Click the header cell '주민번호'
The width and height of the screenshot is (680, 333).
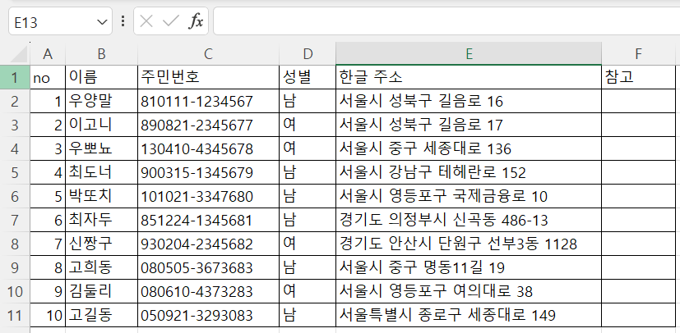209,77
